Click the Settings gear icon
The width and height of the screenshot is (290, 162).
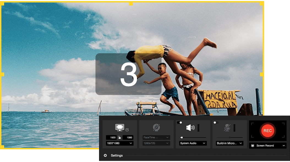(x=105, y=155)
